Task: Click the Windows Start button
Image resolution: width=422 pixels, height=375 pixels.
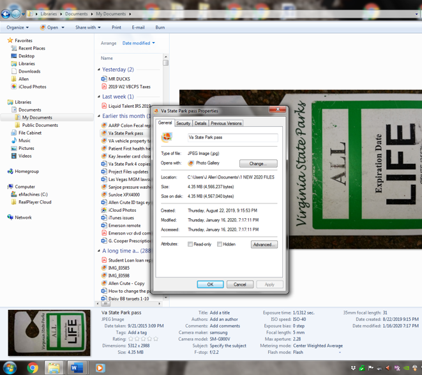Action: click(x=10, y=367)
